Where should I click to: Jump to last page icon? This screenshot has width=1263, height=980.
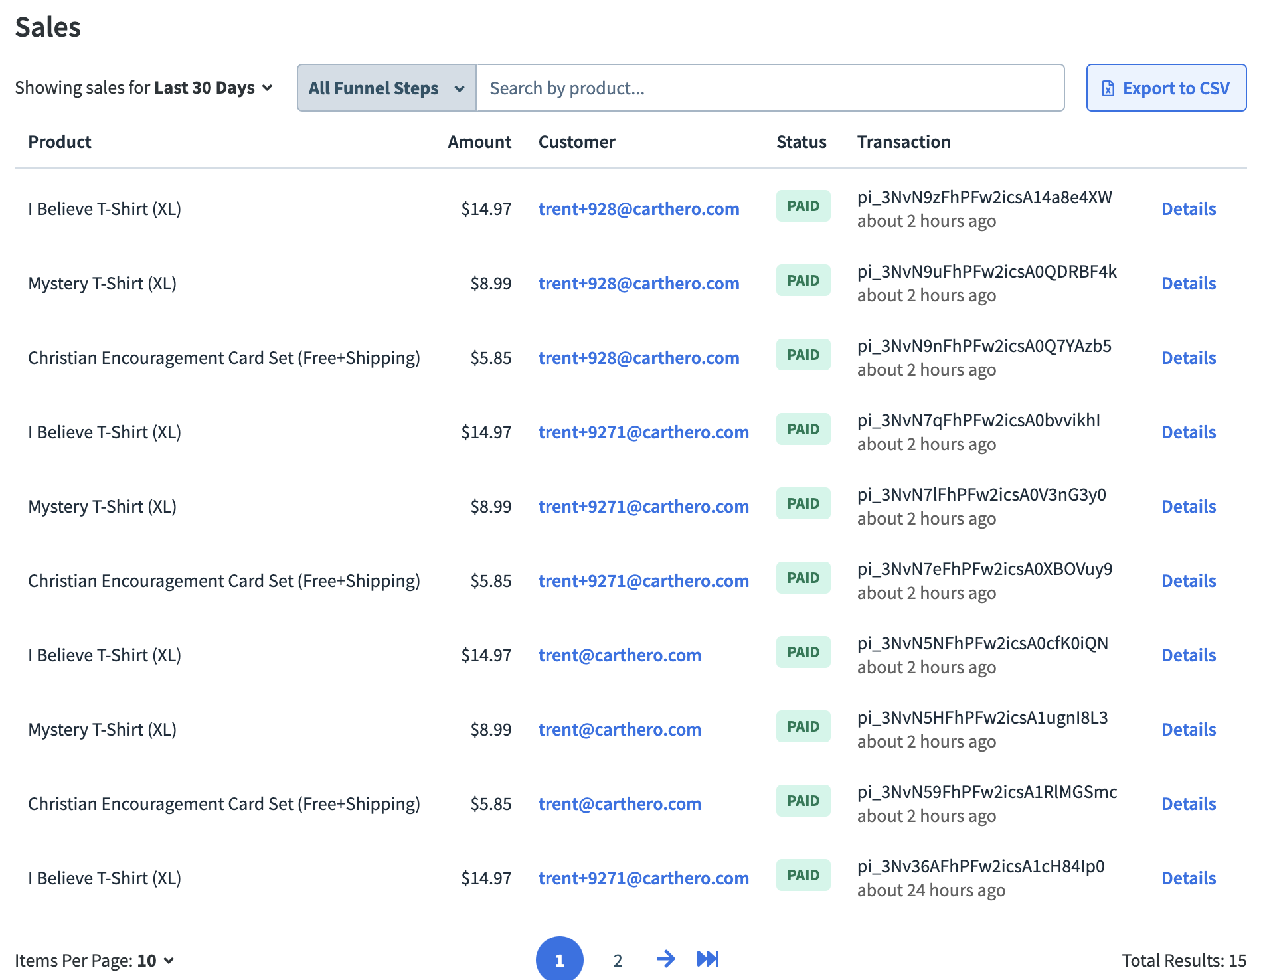coord(708,959)
